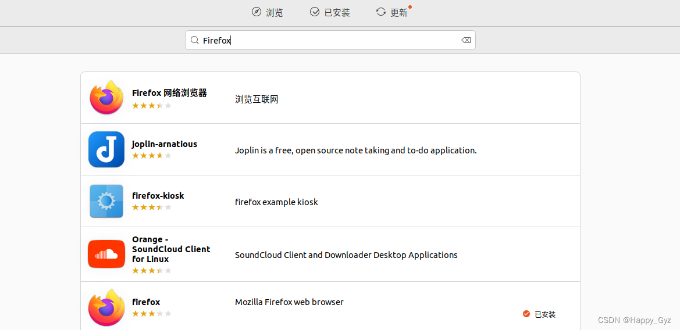Open the joplin-arnatious result title
Image resolution: width=680 pixels, height=330 pixels.
pyautogui.click(x=165, y=144)
